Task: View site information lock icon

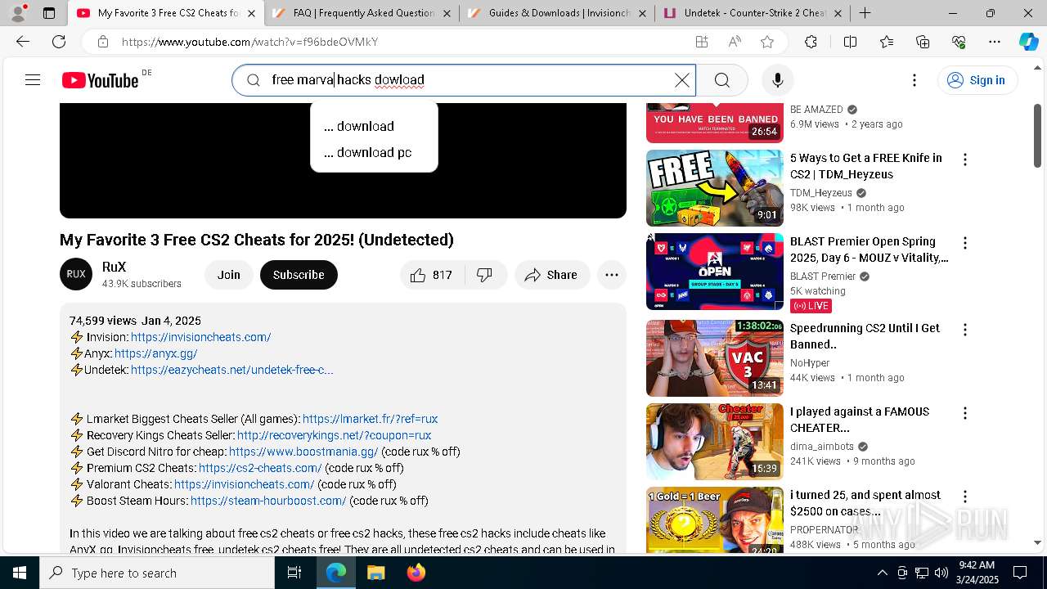Action: click(102, 42)
